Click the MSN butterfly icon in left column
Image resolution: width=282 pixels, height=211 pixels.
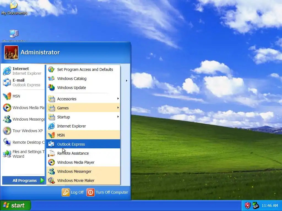(7, 96)
